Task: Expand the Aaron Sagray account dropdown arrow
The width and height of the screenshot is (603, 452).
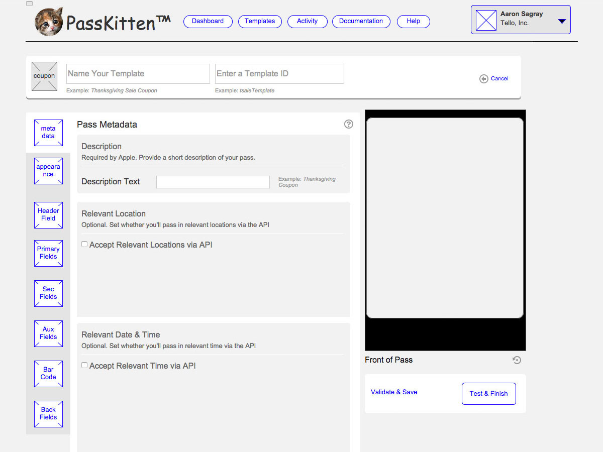Action: coord(562,21)
